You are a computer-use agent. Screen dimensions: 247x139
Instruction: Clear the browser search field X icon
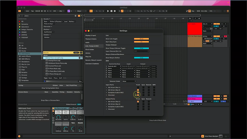pyautogui.click(x=75, y=16)
